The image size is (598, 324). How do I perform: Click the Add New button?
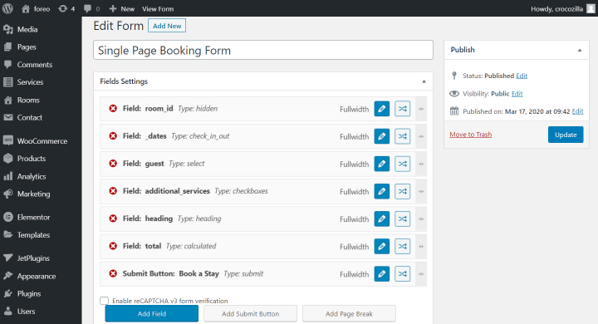click(x=167, y=26)
